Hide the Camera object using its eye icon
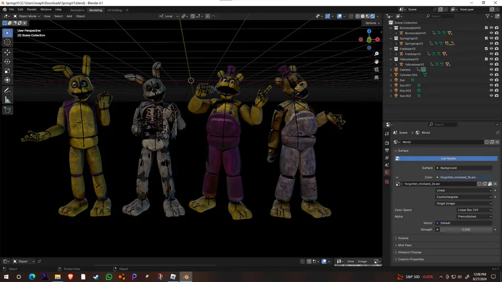Image resolution: width=502 pixels, height=282 pixels. pyautogui.click(x=491, y=70)
